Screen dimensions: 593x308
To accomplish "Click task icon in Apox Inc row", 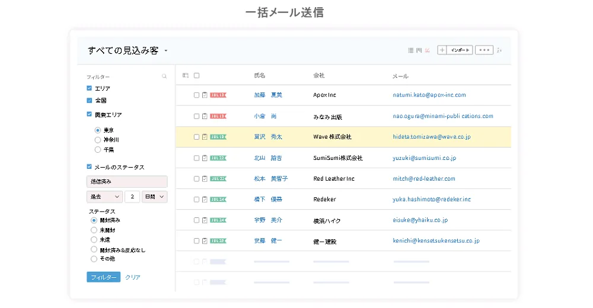I will [x=205, y=95].
